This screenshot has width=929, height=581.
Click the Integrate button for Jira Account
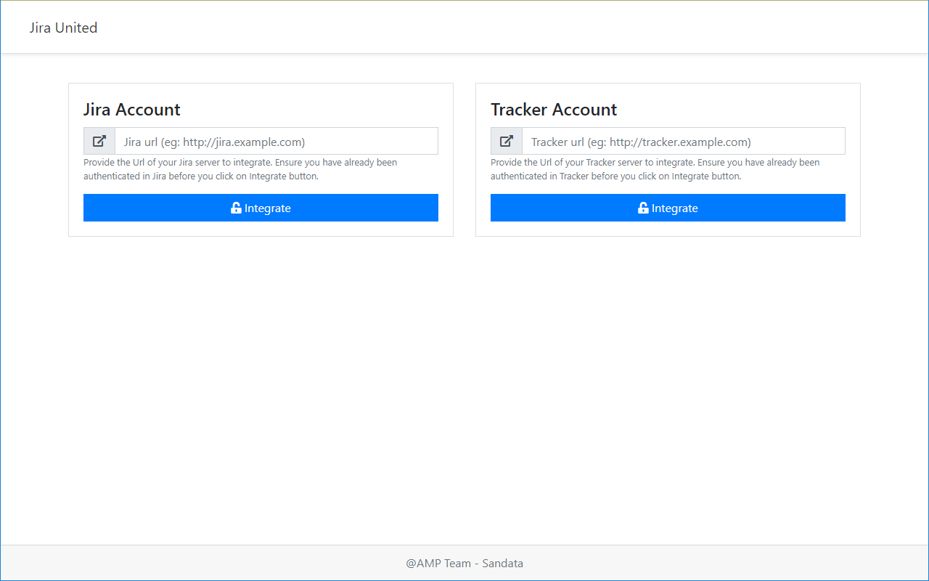coord(261,208)
